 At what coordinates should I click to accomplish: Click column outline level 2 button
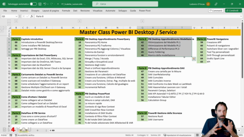[9, 24]
